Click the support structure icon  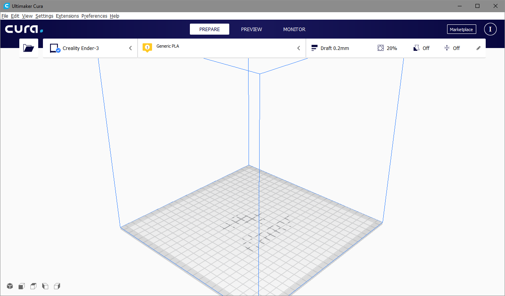click(416, 48)
